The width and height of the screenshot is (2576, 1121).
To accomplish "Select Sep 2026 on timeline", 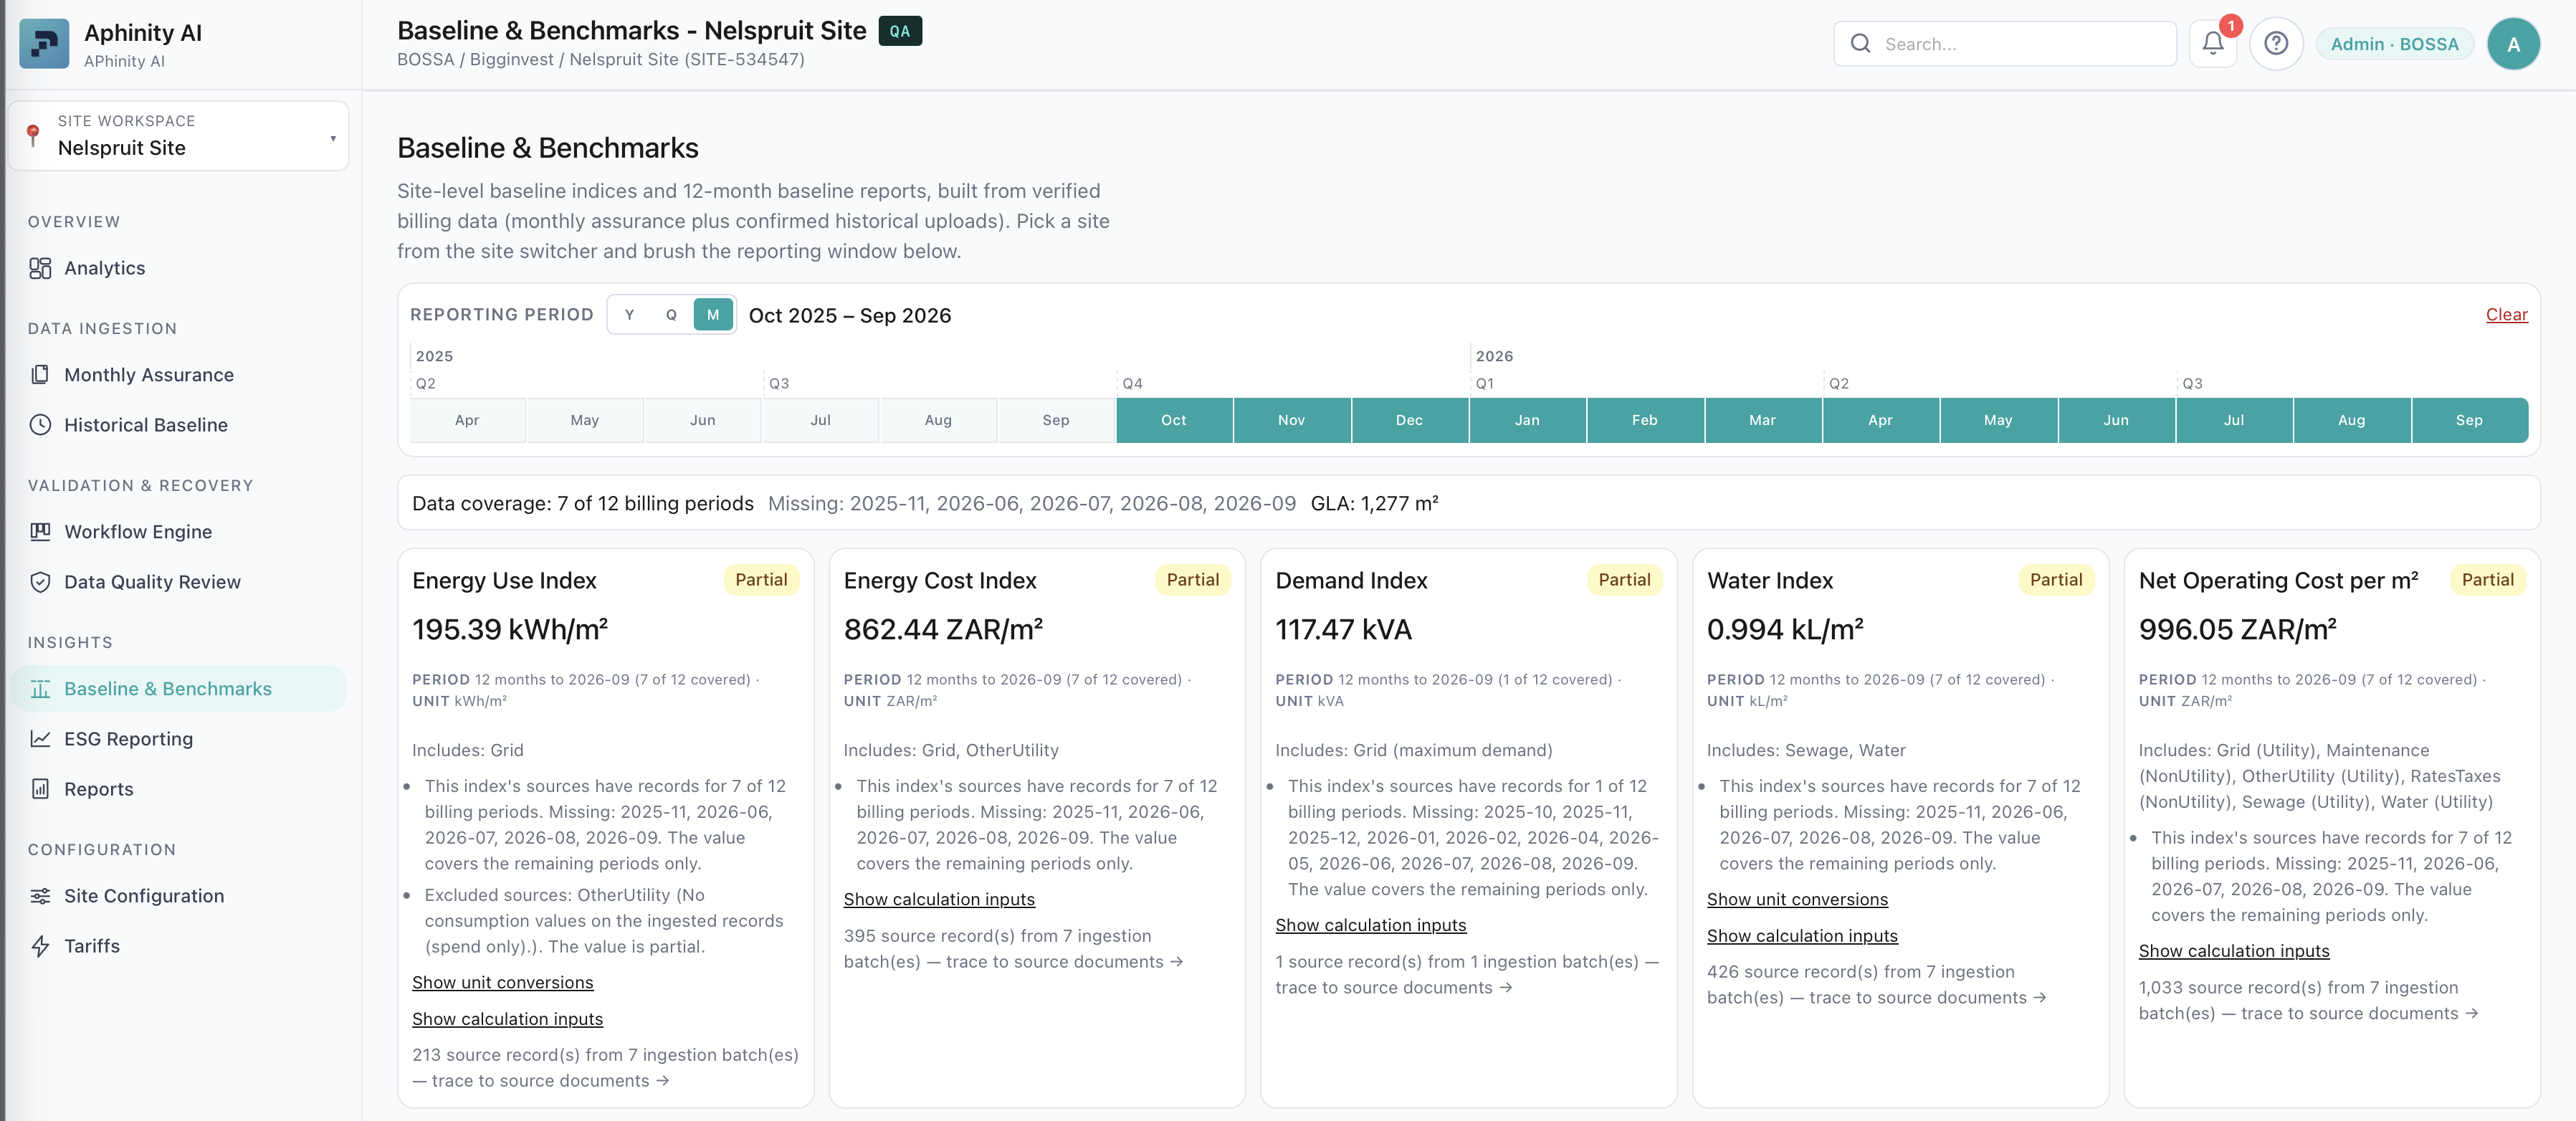I will (2469, 421).
